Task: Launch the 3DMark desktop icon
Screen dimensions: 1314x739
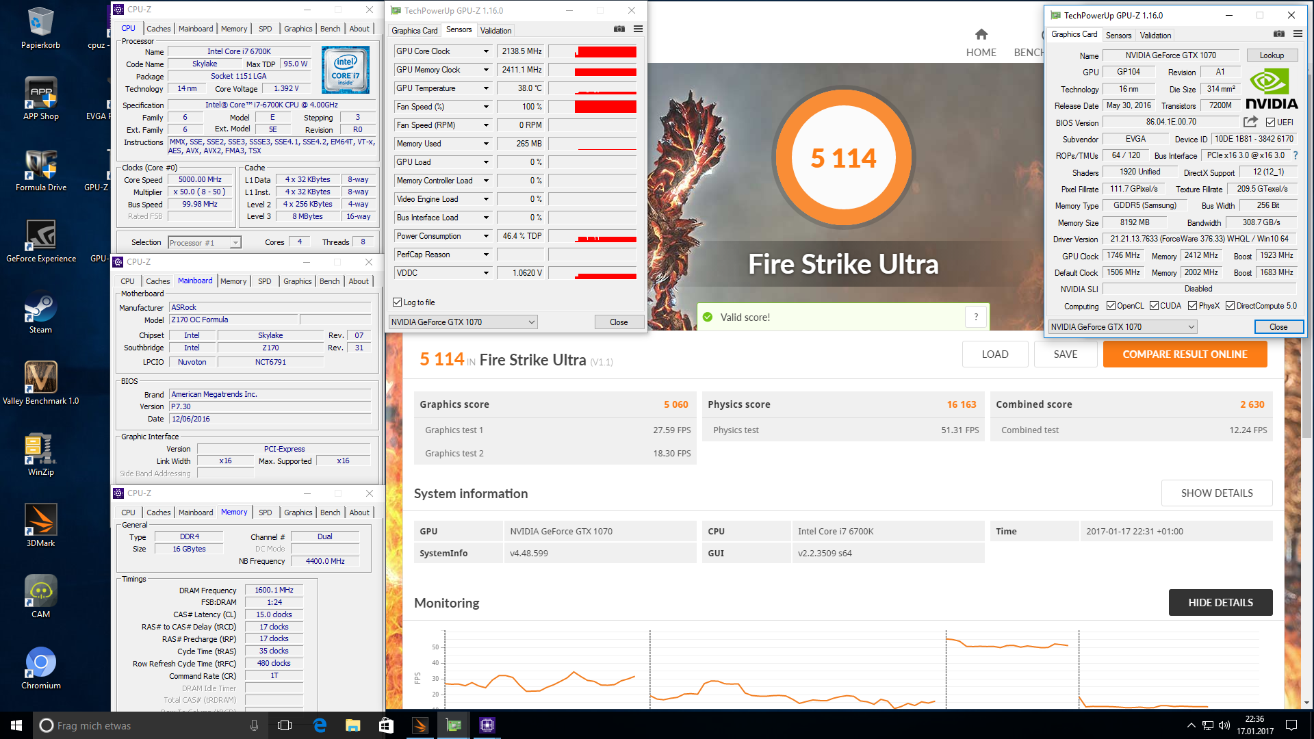Action: pos(40,526)
